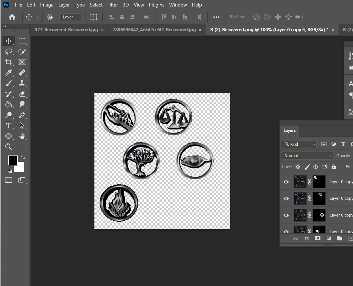Select the Rectangular Marquee tool

click(x=22, y=41)
